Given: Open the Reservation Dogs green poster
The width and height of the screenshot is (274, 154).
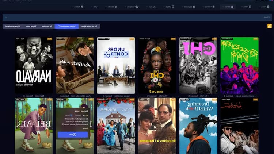Looking at the screenshot, I should [240, 65].
